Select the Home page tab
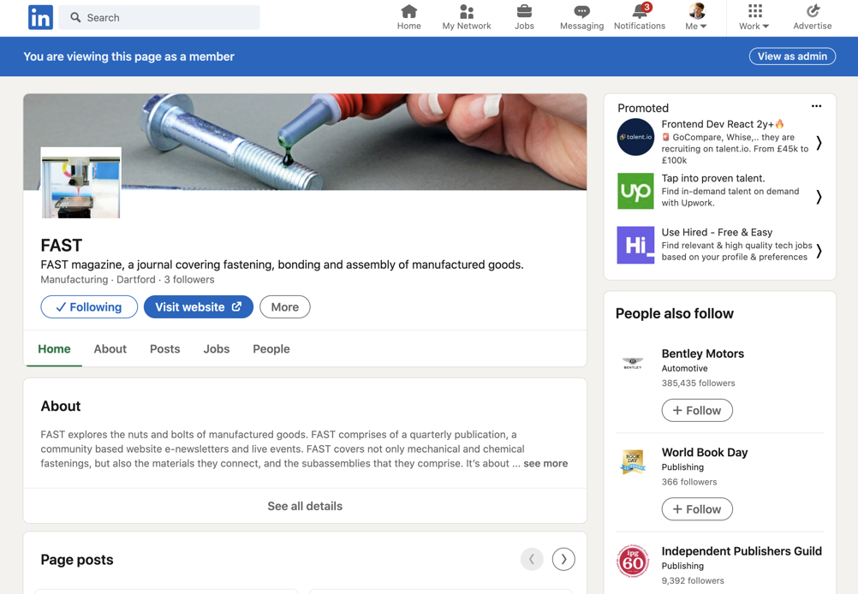 [54, 349]
